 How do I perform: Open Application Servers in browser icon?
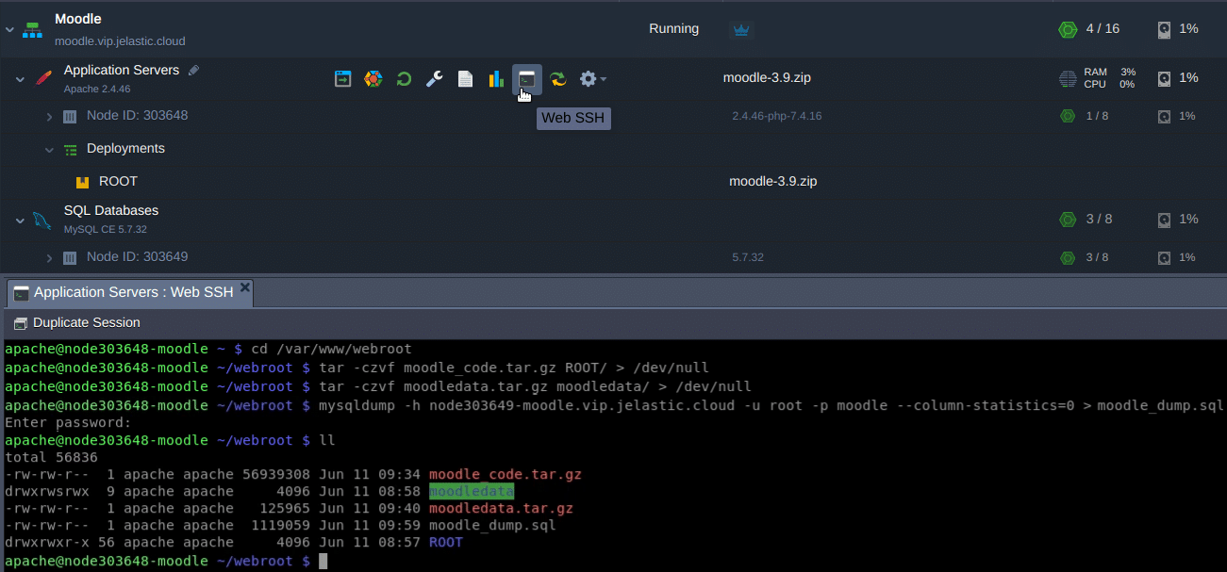[x=343, y=79]
